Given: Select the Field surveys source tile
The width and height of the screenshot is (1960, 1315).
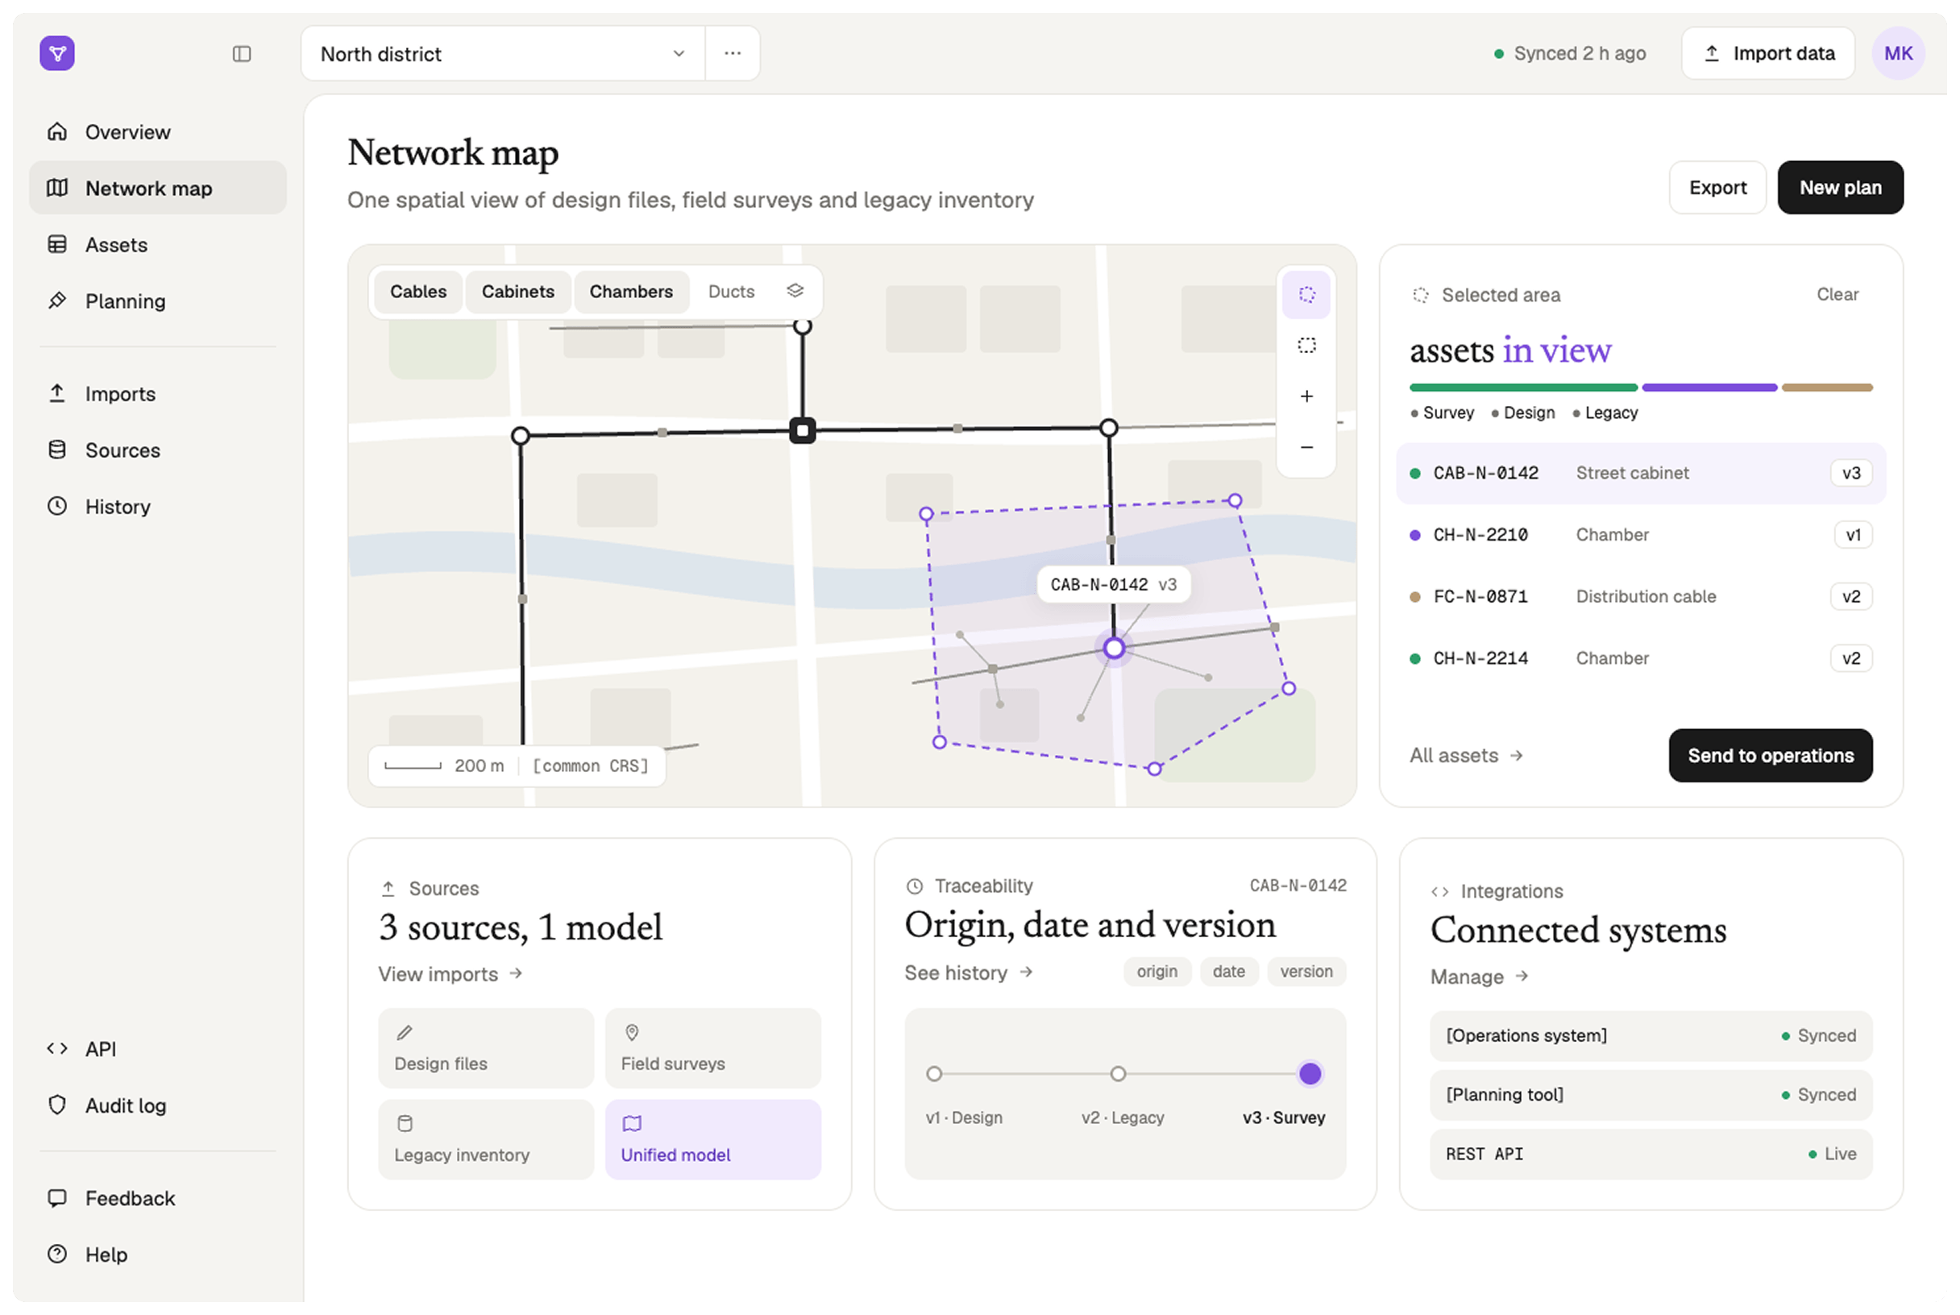Looking at the screenshot, I should click(x=713, y=1048).
